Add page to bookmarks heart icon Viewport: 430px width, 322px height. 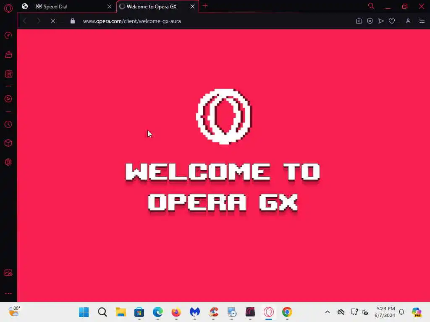[392, 21]
